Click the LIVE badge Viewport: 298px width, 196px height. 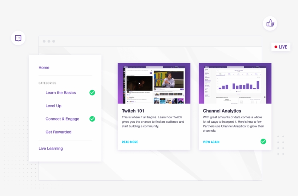point(281,47)
